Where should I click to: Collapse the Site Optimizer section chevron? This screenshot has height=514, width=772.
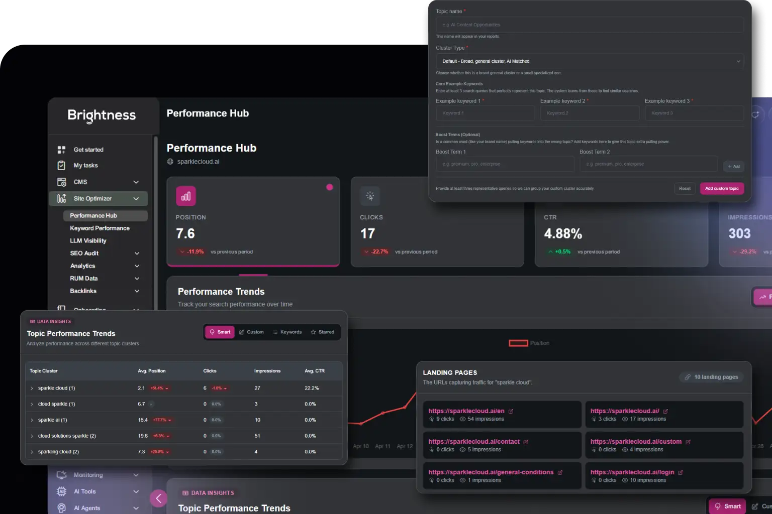tap(136, 198)
